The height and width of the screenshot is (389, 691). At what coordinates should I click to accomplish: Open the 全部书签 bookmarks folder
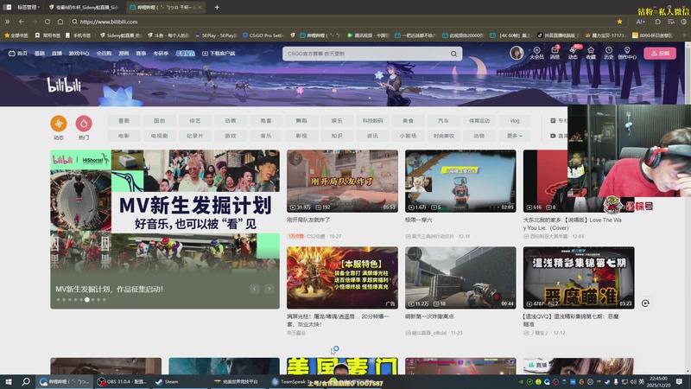click(16, 35)
